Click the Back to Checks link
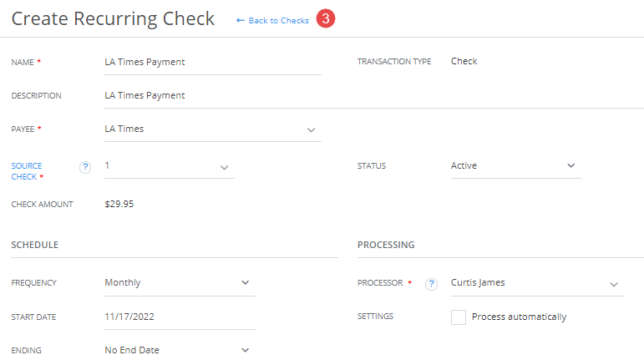Viewport: 644px width, 360px height. (278, 21)
